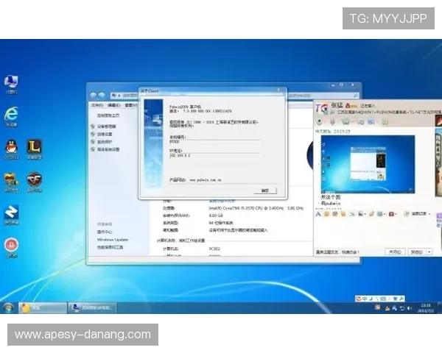
Task: Open Windows Update link in sidebar
Action: pyautogui.click(x=112, y=240)
